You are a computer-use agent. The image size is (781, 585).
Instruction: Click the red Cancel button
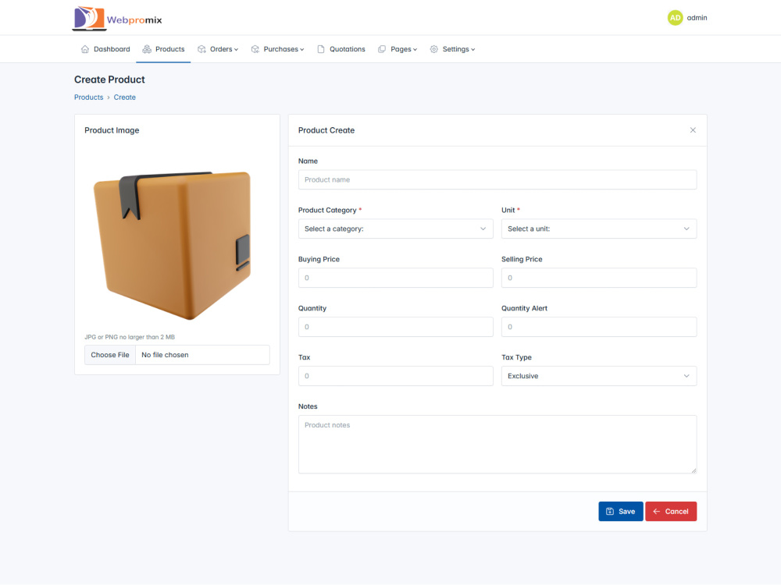click(671, 512)
